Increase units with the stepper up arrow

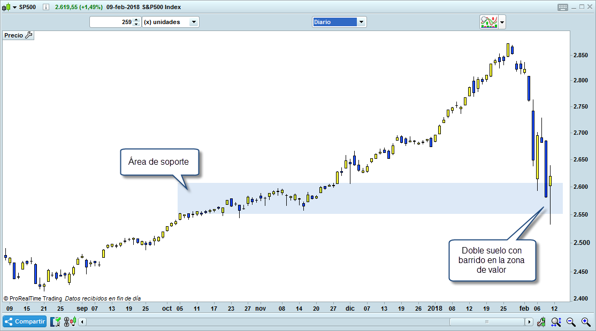[136, 20]
